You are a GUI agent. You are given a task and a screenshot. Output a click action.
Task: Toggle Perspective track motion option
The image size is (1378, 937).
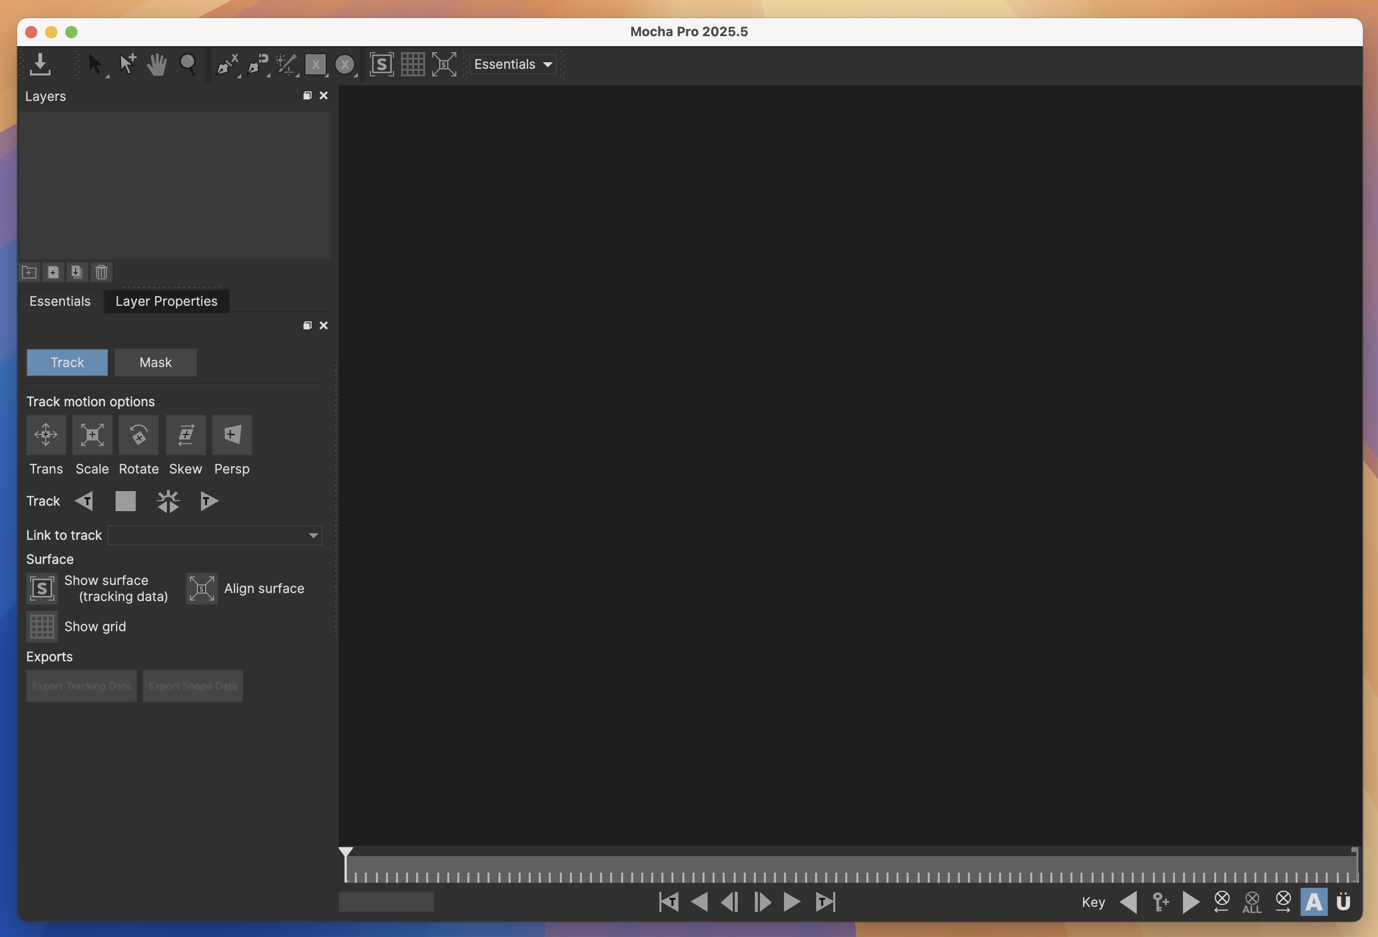click(x=232, y=435)
